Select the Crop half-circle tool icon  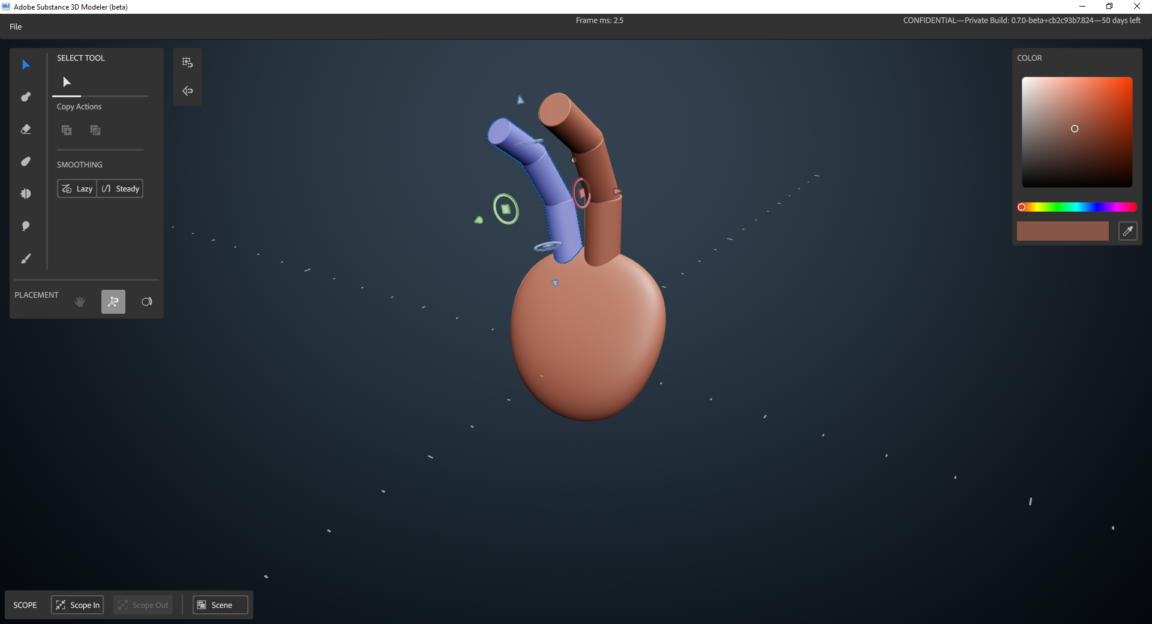point(26,194)
